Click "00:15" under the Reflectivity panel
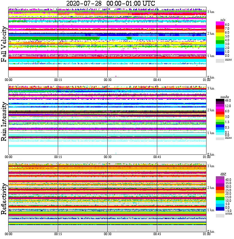This screenshot has width=234, height=239. [x=58, y=234]
